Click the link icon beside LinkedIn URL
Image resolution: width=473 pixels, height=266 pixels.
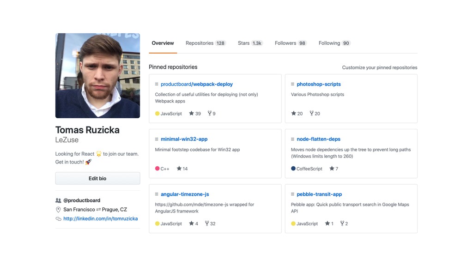click(x=58, y=219)
